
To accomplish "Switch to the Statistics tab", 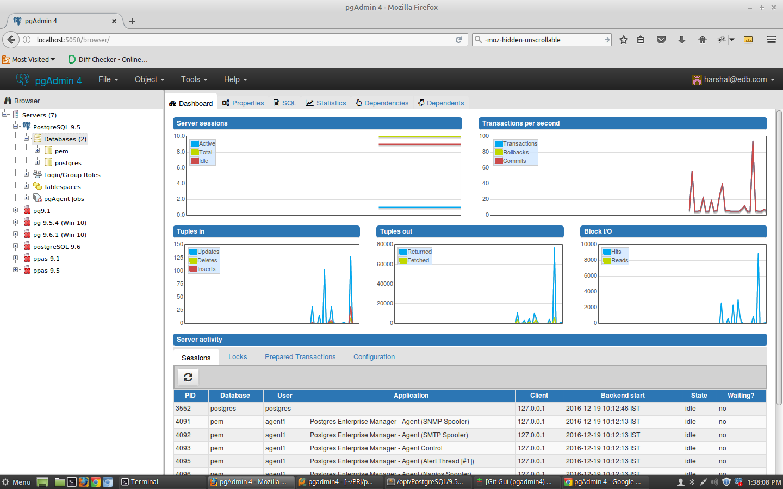I will [x=331, y=103].
